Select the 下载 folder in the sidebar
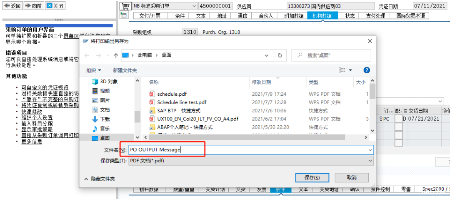The width and height of the screenshot is (450, 199). click(101, 119)
